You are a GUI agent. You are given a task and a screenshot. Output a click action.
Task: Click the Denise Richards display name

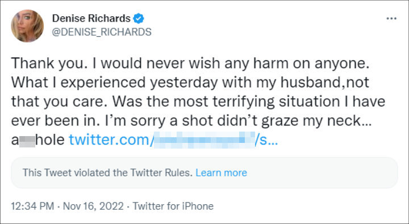91,18
